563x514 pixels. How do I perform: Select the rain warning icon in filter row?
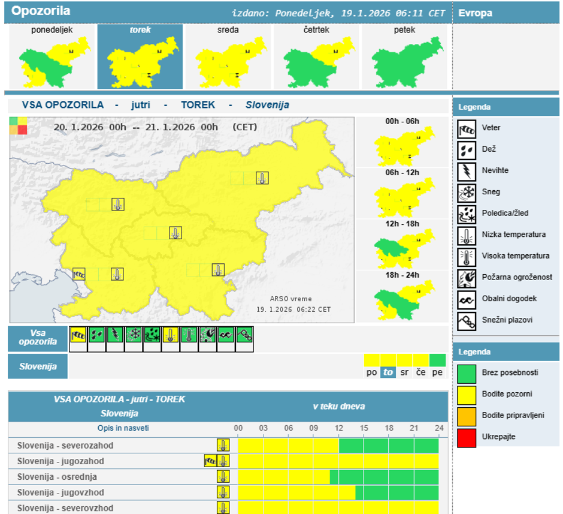[97, 335]
